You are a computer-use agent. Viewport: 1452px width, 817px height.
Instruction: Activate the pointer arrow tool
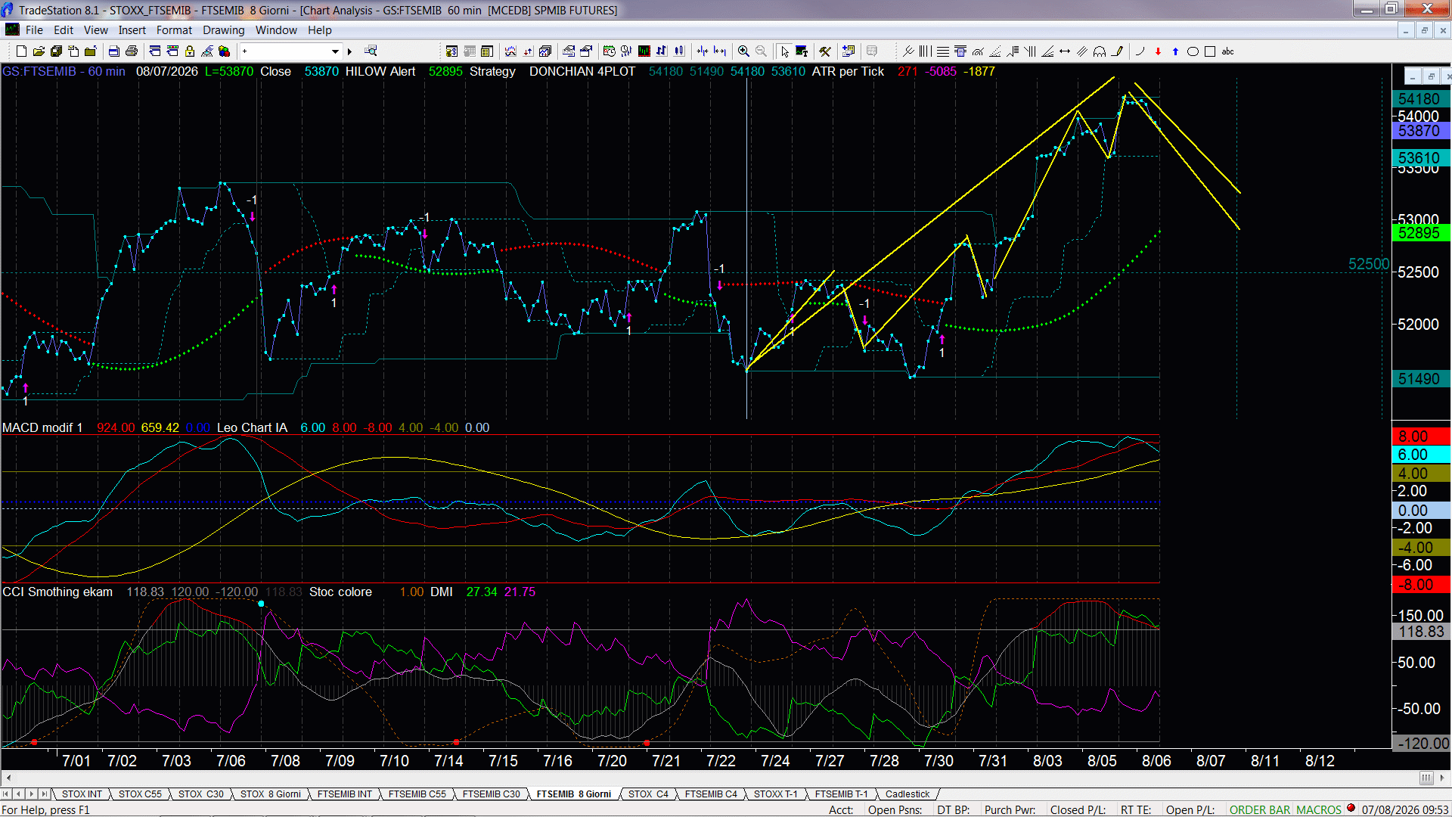pyautogui.click(x=784, y=51)
